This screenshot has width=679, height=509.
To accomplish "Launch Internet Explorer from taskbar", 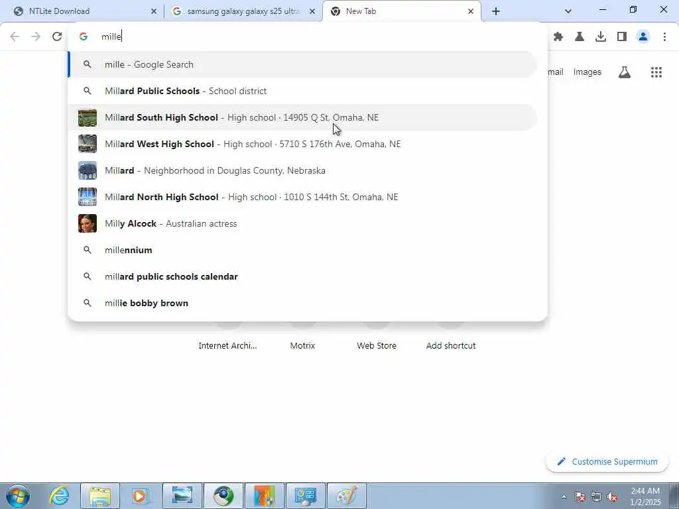I will [59, 496].
